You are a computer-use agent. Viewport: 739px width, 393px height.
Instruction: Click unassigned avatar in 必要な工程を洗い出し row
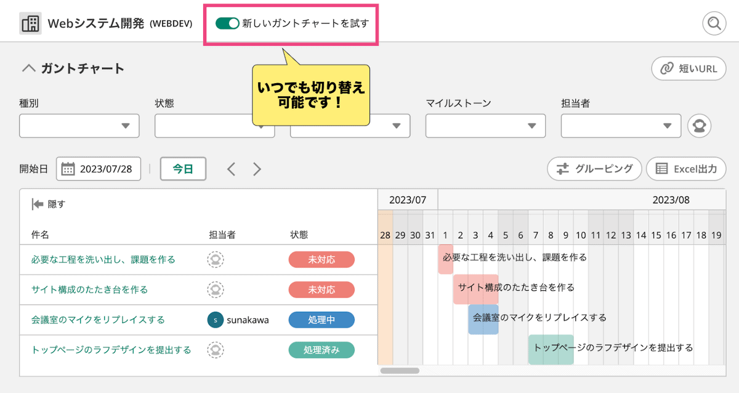pos(215,259)
